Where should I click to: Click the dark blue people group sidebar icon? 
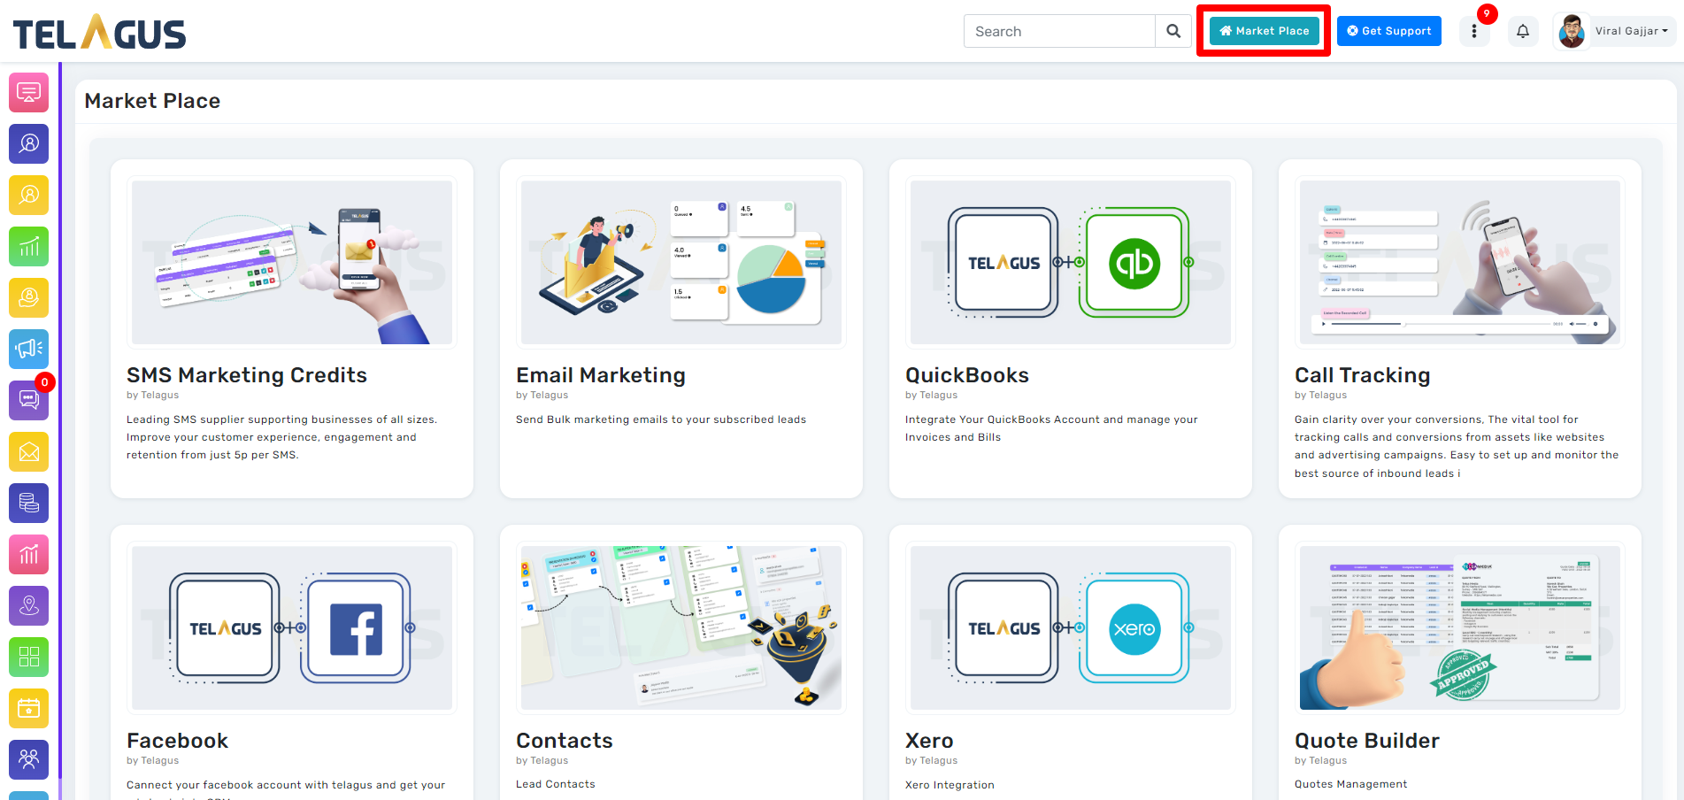(x=28, y=759)
